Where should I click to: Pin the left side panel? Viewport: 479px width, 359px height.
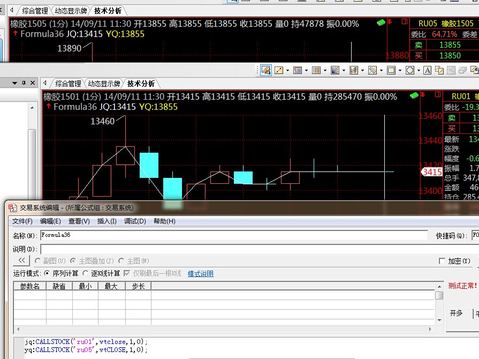pyautogui.click(x=24, y=83)
